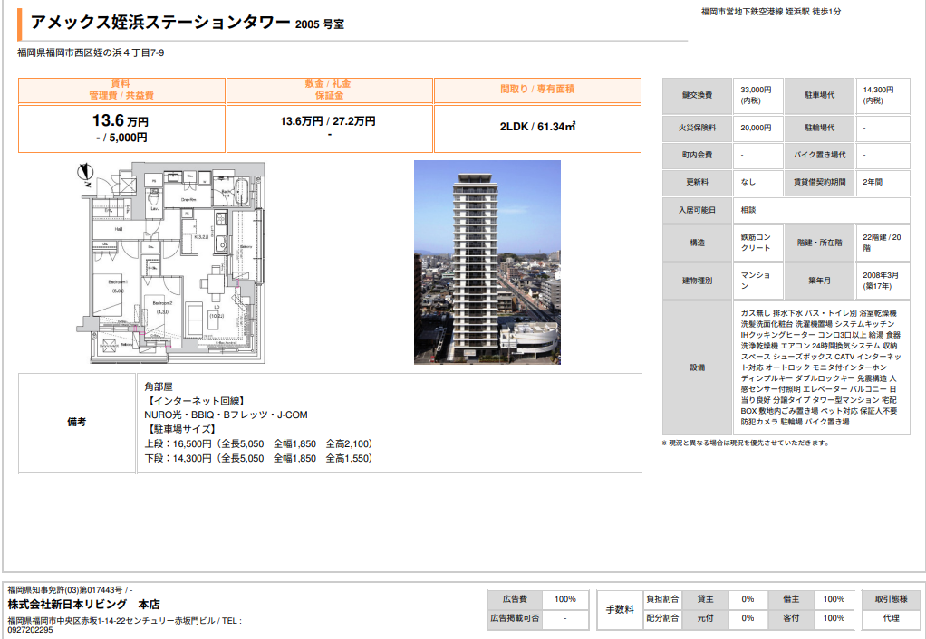Click the 駐車場代 label cell
Viewport: 926px width, 639px height.
coord(820,96)
